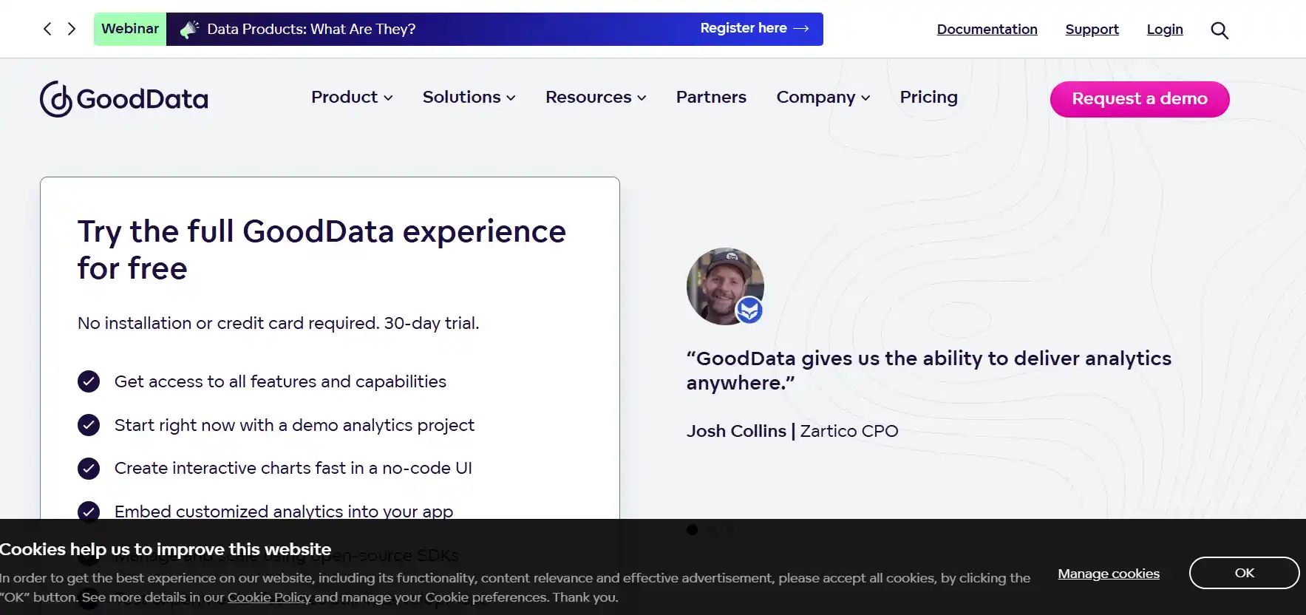This screenshot has height=615, width=1306.
Task: Expand the Company menu
Action: (823, 97)
